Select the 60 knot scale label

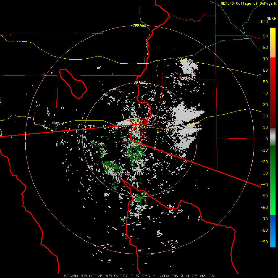265,70
